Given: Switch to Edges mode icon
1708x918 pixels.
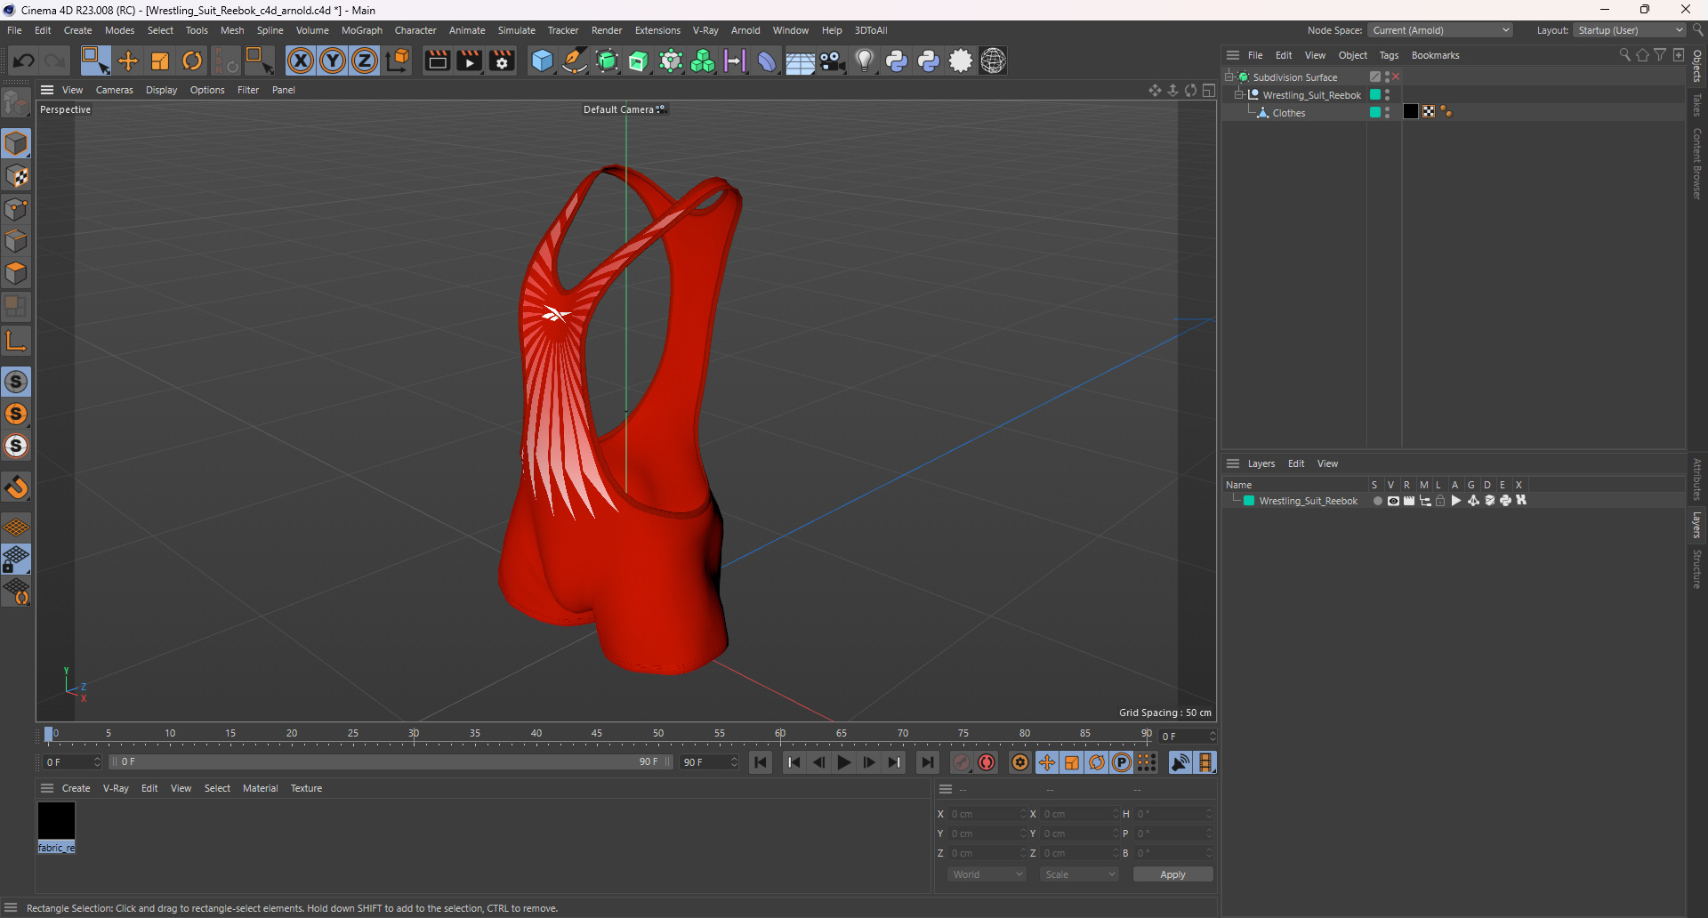Looking at the screenshot, I should [x=16, y=241].
